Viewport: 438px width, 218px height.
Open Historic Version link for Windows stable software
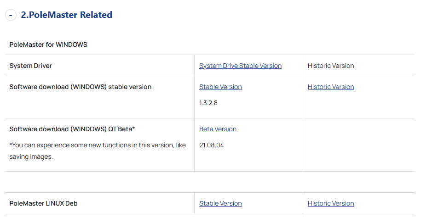point(331,87)
